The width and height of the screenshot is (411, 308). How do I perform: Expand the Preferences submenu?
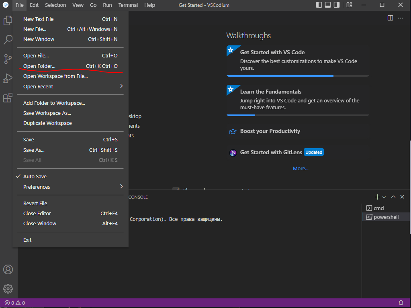click(70, 187)
